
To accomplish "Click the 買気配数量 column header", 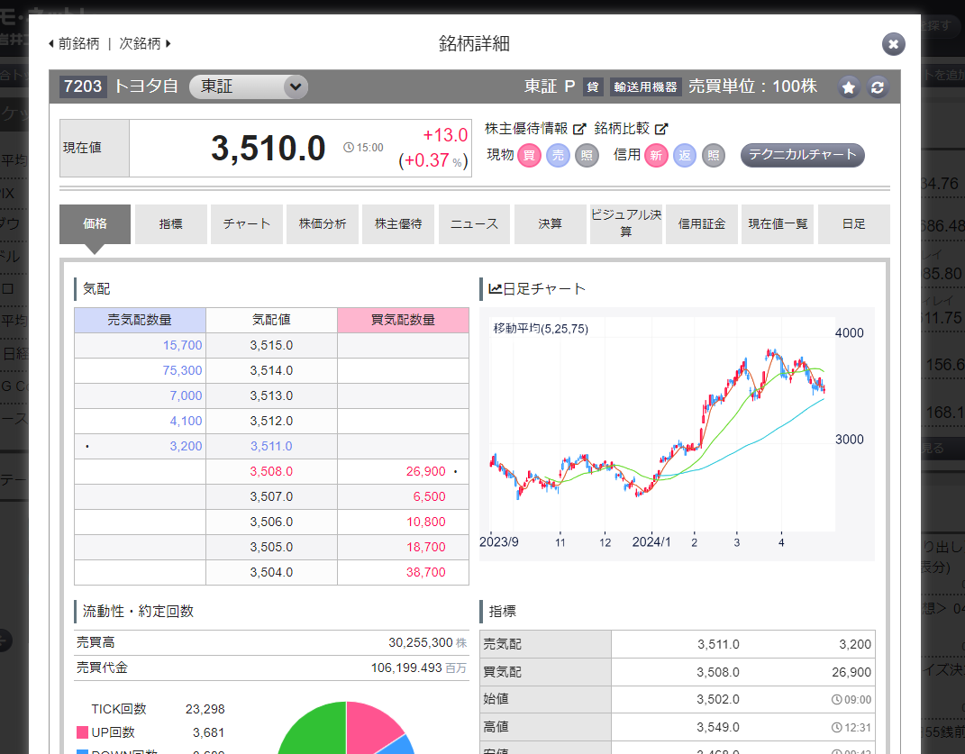I will pyautogui.click(x=403, y=320).
